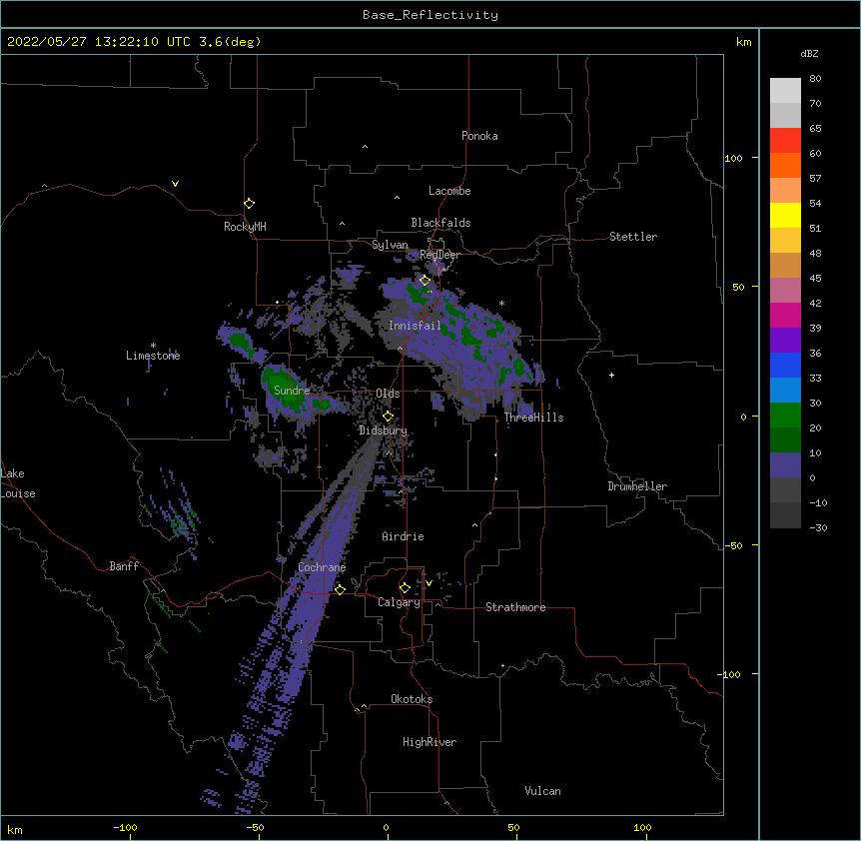Select the bright green 20-30 dBZ swatch
The width and height of the screenshot is (861, 841).
(785, 416)
